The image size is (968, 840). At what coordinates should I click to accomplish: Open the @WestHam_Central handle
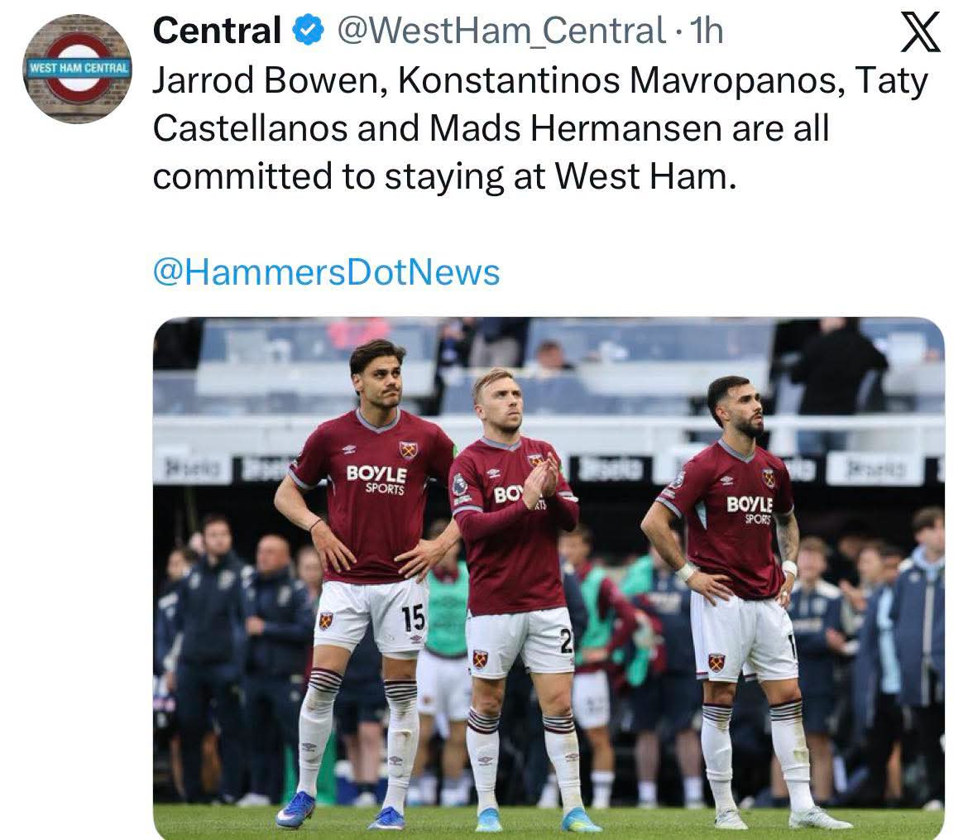click(x=501, y=31)
